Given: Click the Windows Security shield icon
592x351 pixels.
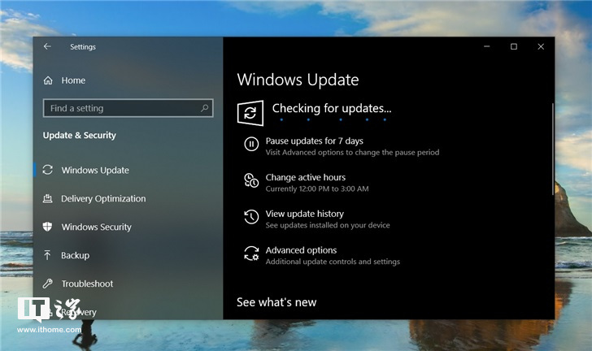Looking at the screenshot, I should point(47,227).
